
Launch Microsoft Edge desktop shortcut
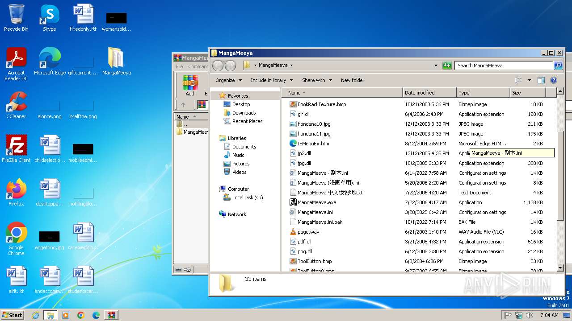click(50, 62)
